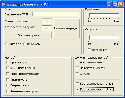Image resolution: width=125 pixels, height=98 pixels.
Task: Minimize the WebMoney Generator window
Action: click(109, 4)
